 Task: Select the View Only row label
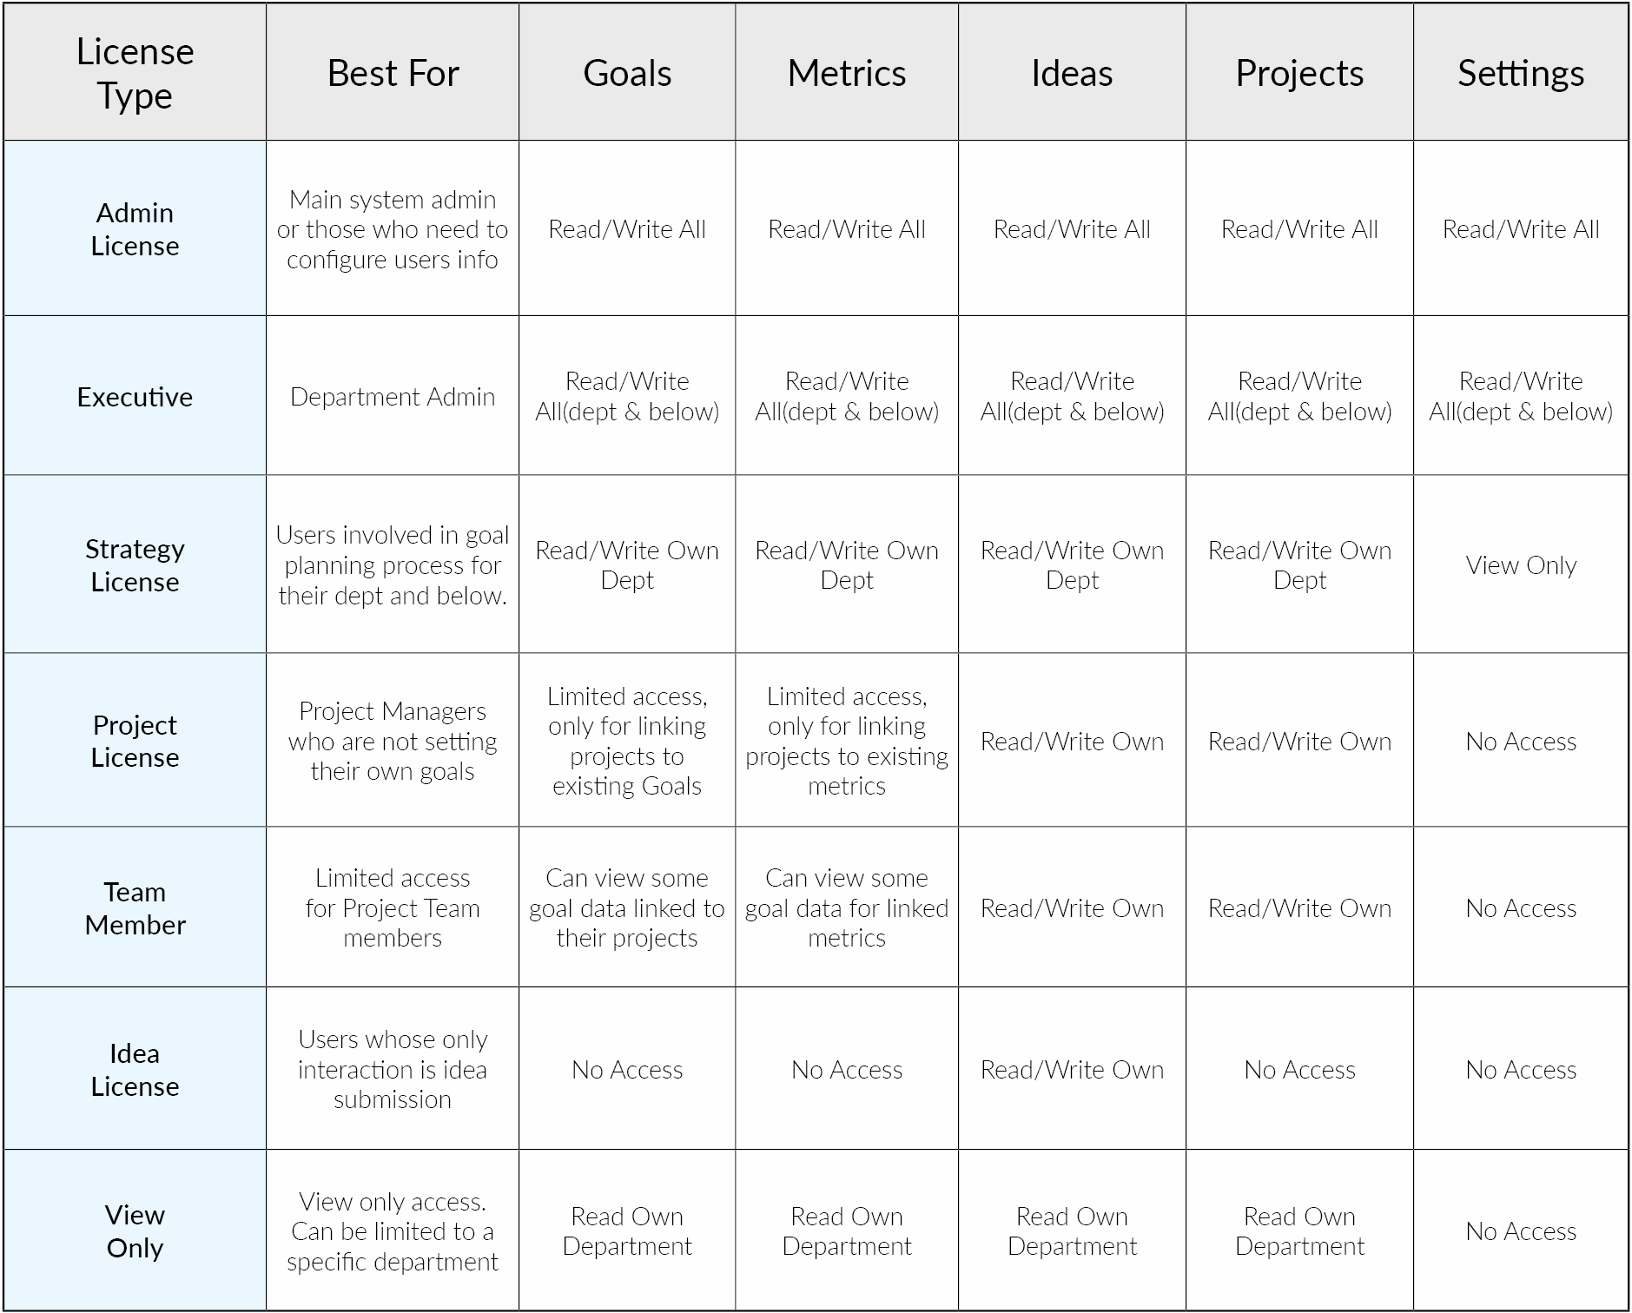point(135,1231)
